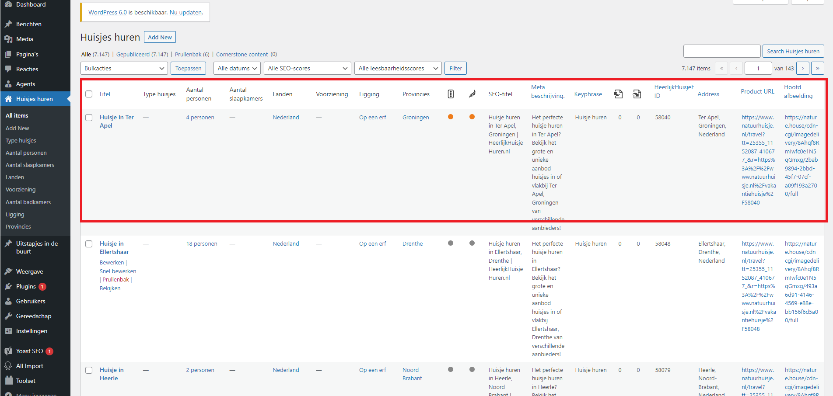This screenshot has height=396, width=833.
Task: Open the Alle datums dropdown
Action: pos(237,68)
